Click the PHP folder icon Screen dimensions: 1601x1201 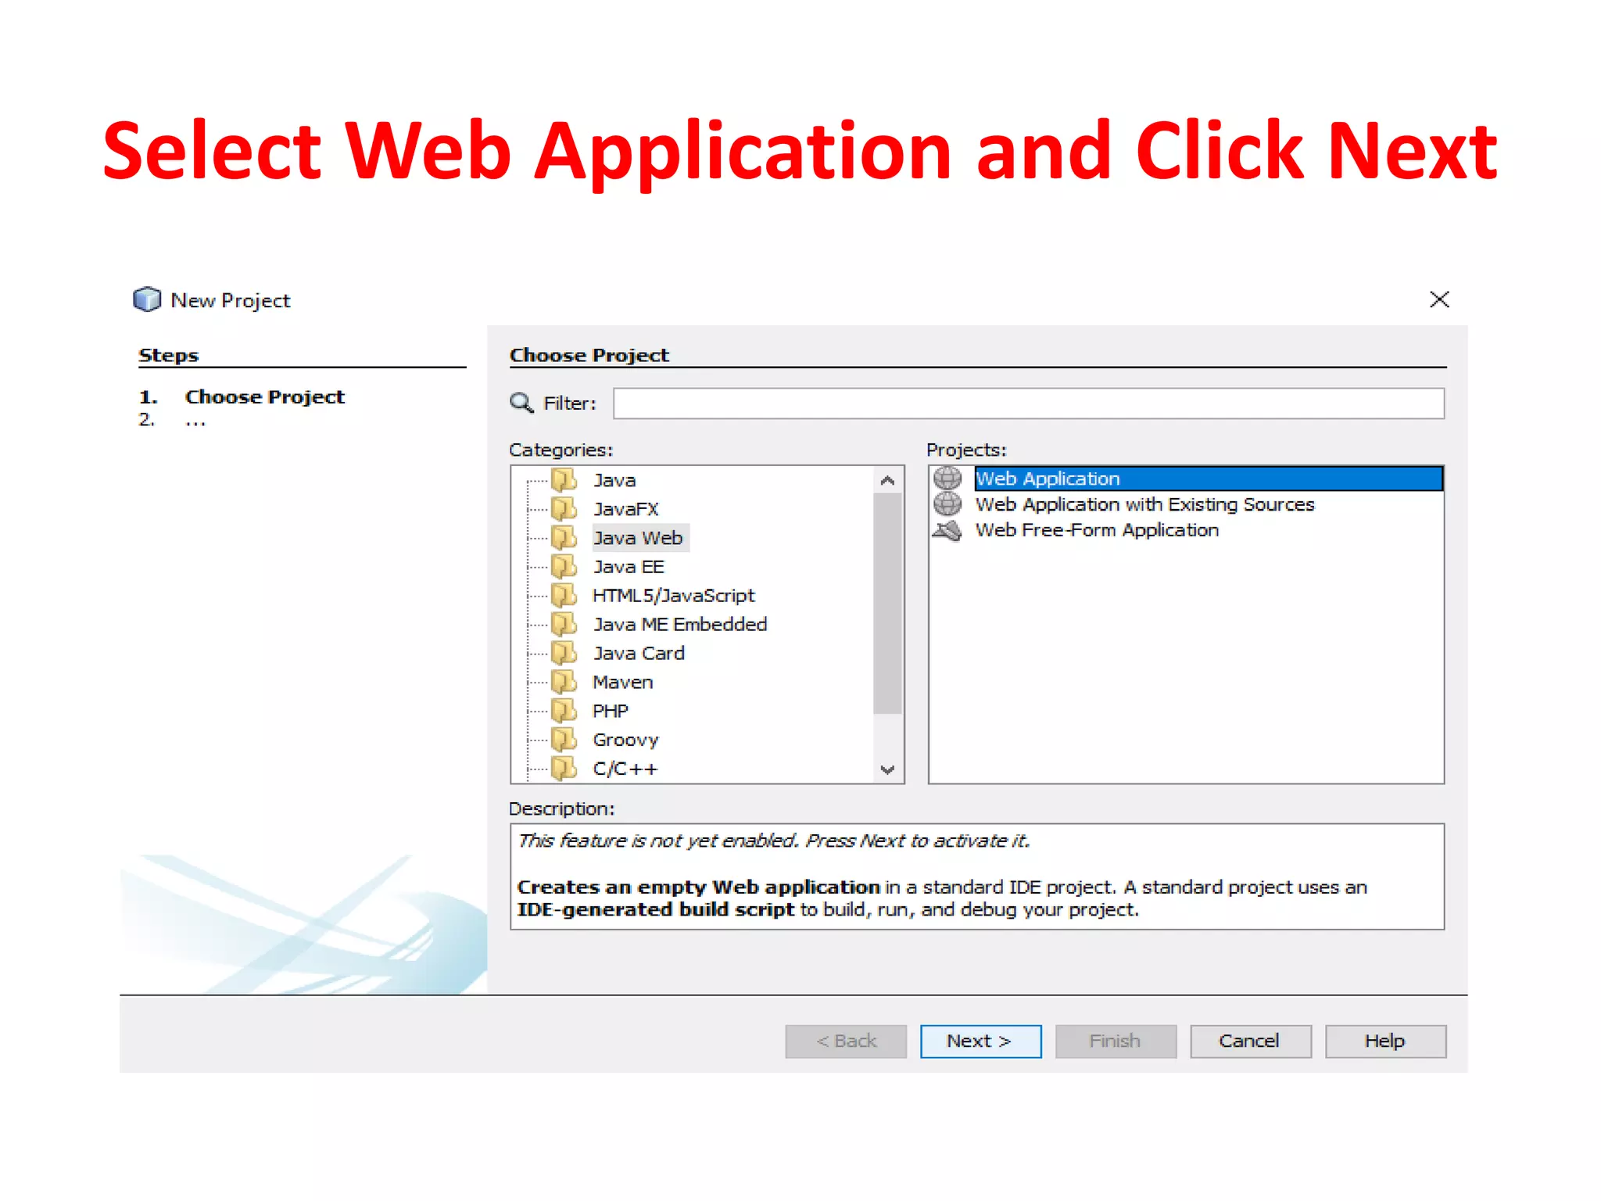point(564,710)
